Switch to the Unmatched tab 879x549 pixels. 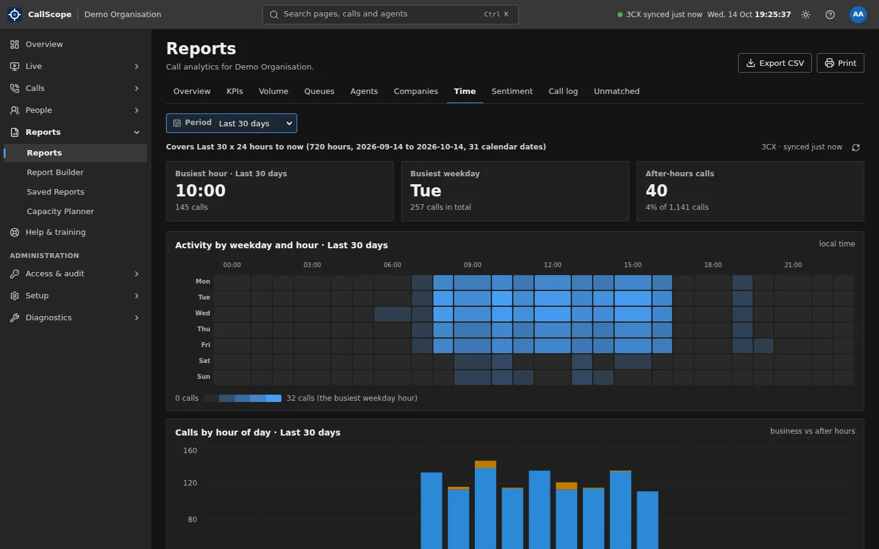(617, 91)
